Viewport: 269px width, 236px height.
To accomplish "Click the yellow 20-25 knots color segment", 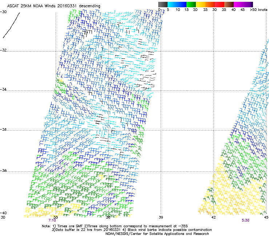I will (201, 4).
